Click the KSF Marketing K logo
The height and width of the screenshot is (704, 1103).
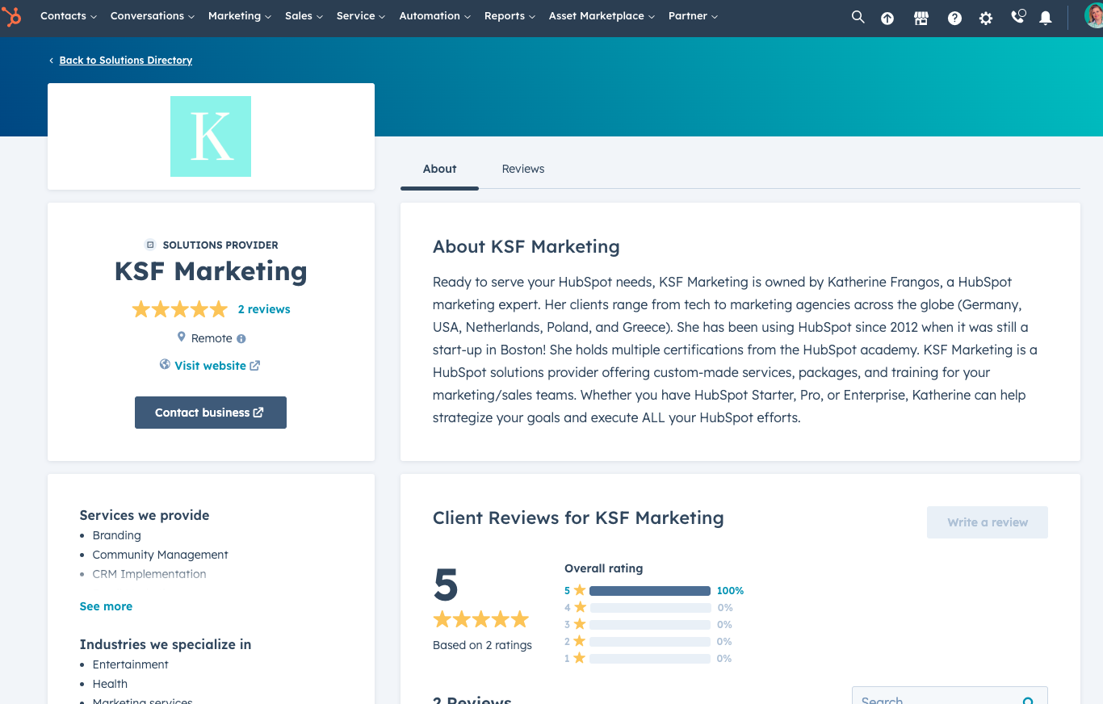point(211,136)
